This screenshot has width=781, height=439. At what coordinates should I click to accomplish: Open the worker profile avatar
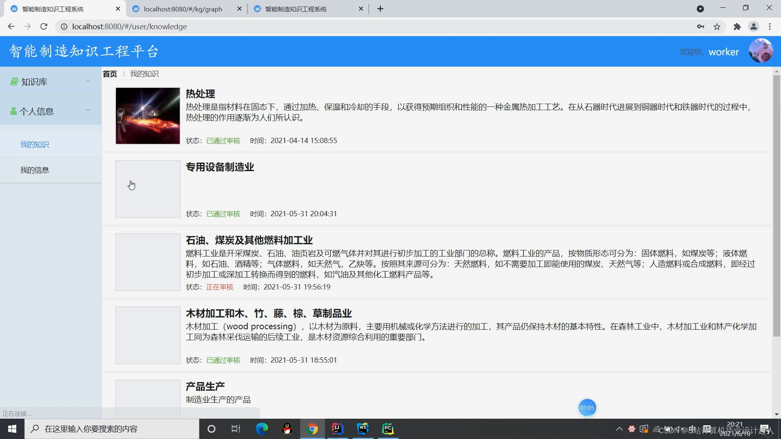[x=760, y=51]
